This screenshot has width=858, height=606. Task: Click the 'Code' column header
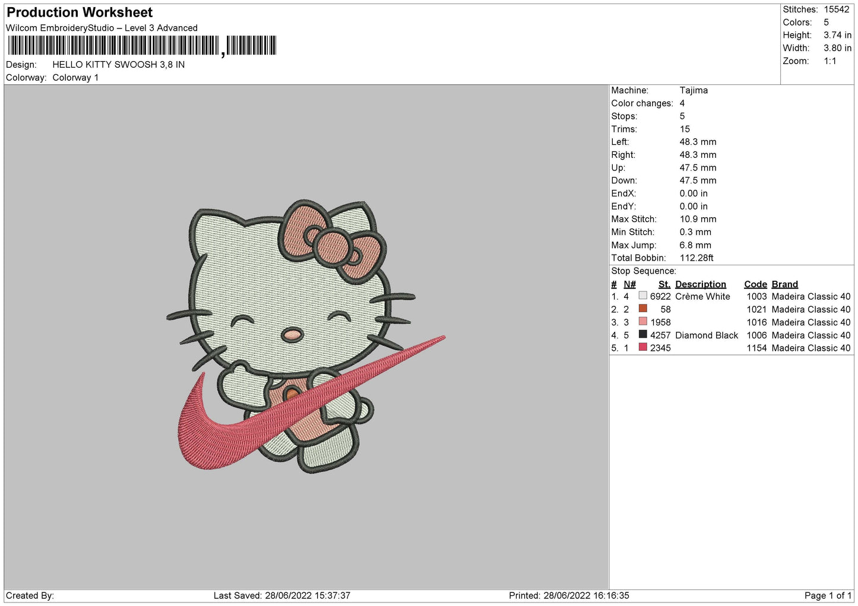coord(755,284)
